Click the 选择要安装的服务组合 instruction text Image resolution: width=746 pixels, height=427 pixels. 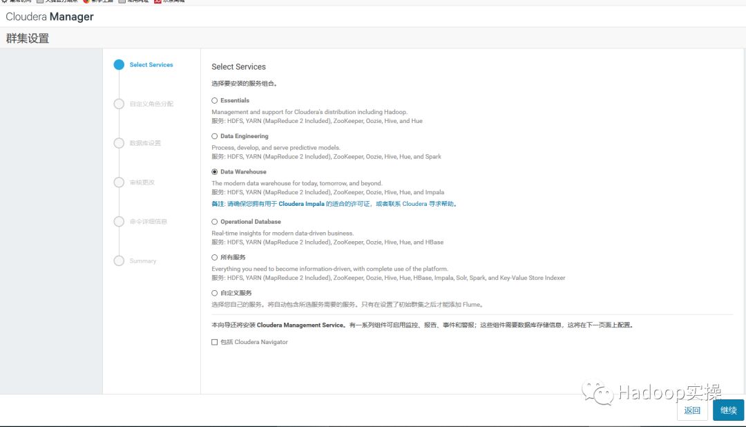pos(244,84)
